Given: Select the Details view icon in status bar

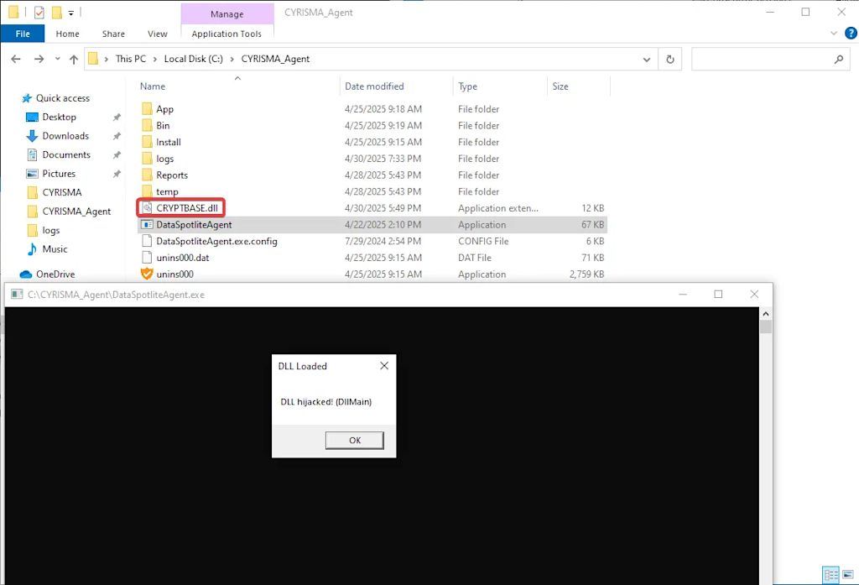Looking at the screenshot, I should (830, 574).
